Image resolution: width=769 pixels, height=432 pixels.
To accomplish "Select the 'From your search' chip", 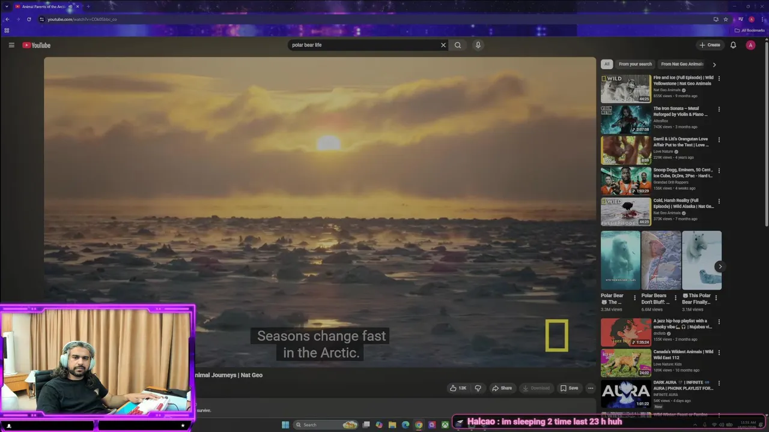I will (x=635, y=64).
